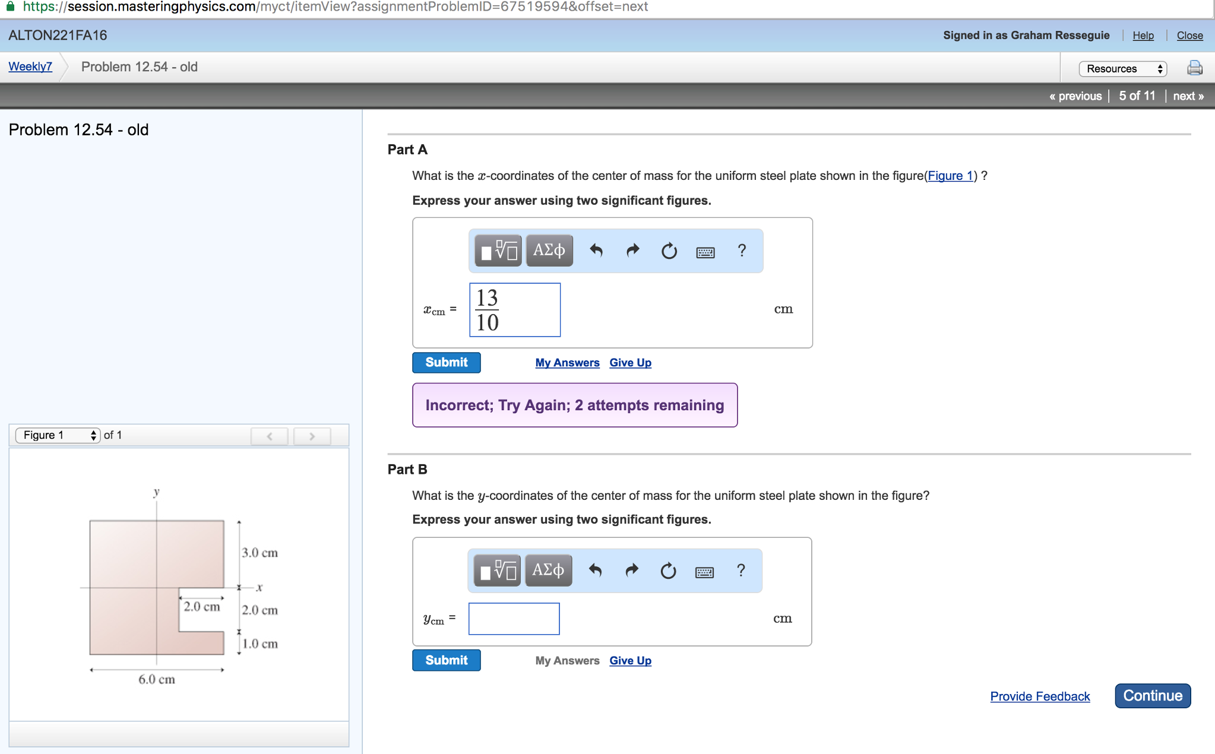Image resolution: width=1215 pixels, height=754 pixels.
Task: Click the green padlock in address bar
Action: point(10,6)
